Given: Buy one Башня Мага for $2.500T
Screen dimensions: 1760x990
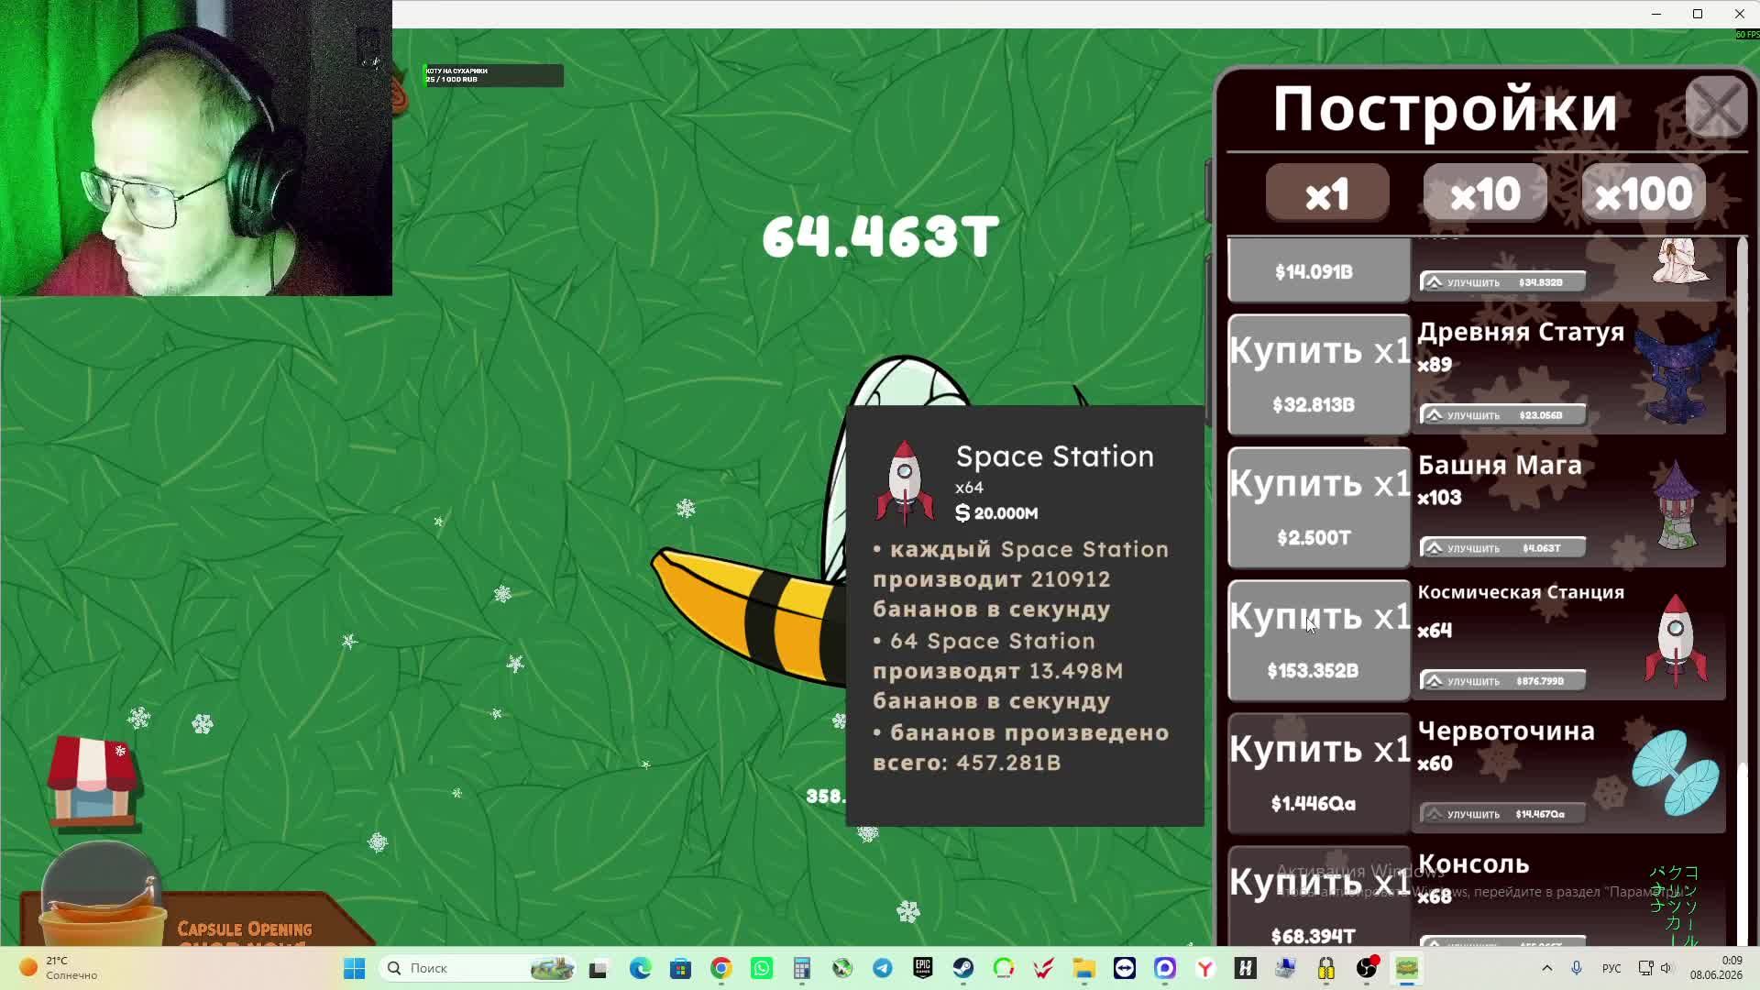Looking at the screenshot, I should (x=1319, y=507).
